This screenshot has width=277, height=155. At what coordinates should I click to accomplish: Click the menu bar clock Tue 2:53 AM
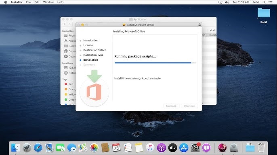241,2
